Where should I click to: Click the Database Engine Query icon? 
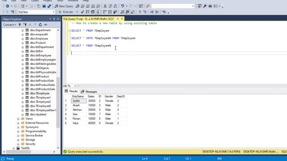pyautogui.click(x=78, y=6)
